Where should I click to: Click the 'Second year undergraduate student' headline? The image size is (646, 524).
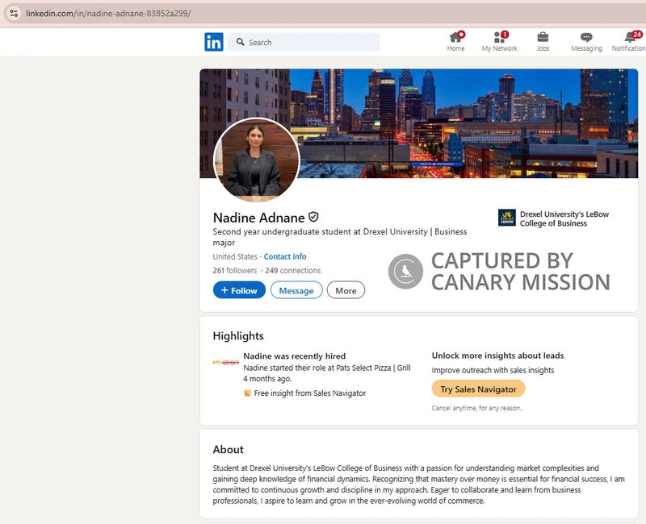click(340, 237)
